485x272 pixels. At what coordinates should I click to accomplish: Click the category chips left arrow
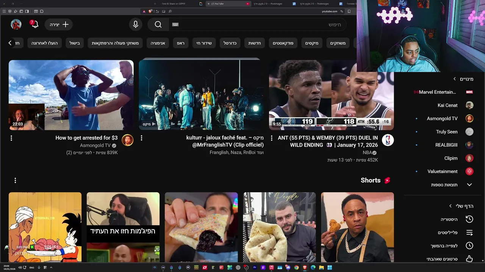pyautogui.click(x=10, y=43)
